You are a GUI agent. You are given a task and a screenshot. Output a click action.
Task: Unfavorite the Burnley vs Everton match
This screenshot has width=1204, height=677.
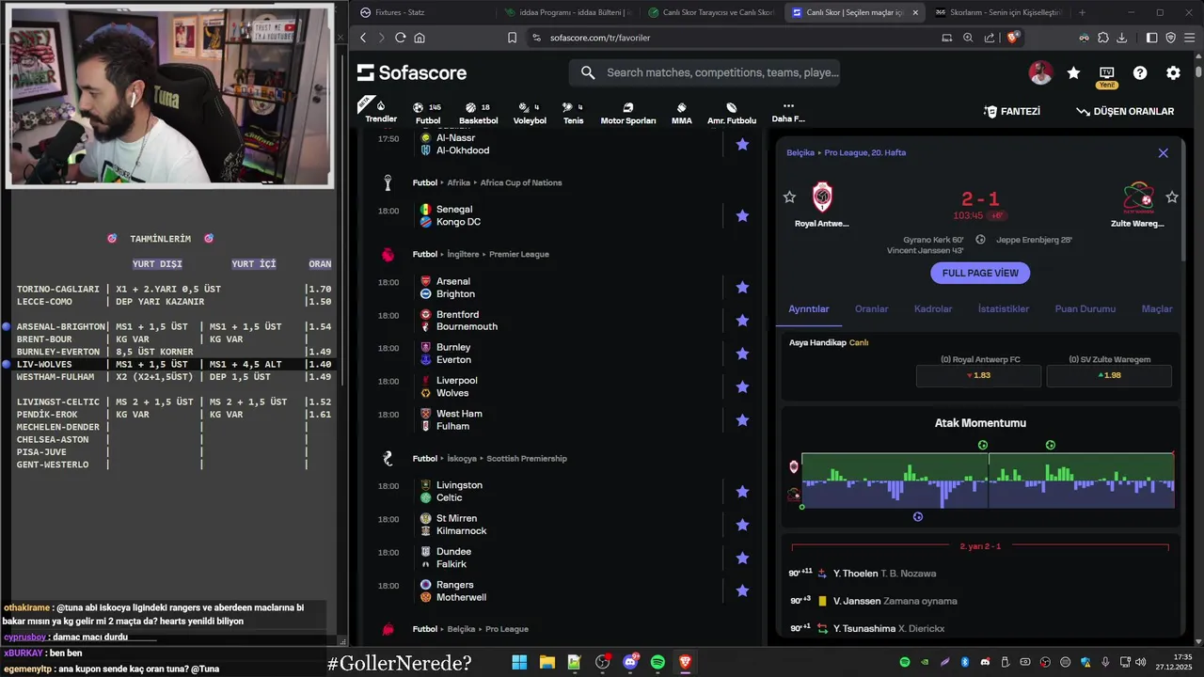742,354
